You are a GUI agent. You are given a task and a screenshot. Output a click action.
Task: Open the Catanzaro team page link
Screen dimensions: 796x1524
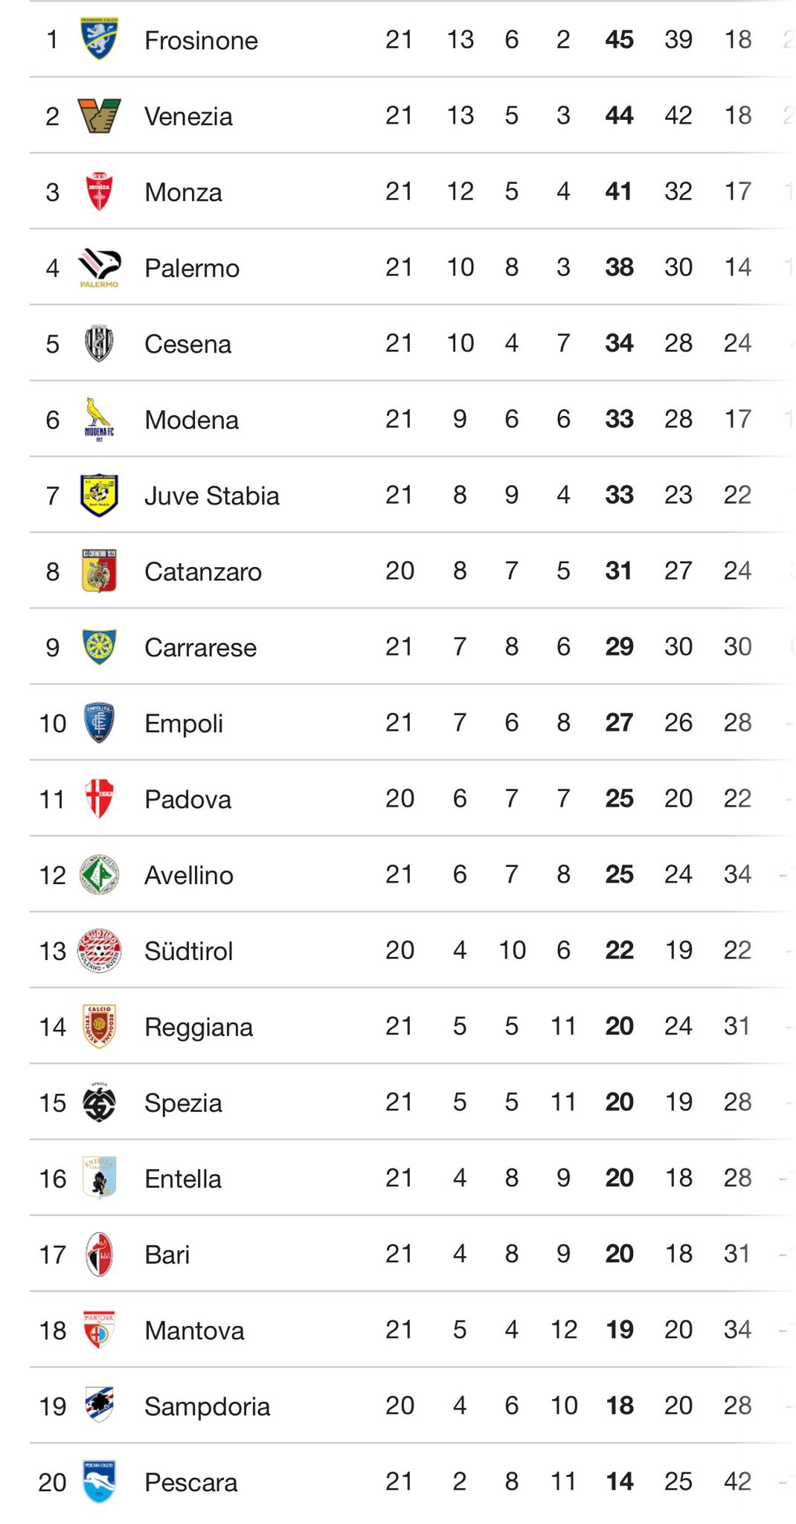202,571
